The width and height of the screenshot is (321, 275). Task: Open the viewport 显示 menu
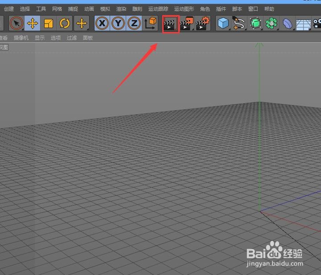pos(40,38)
